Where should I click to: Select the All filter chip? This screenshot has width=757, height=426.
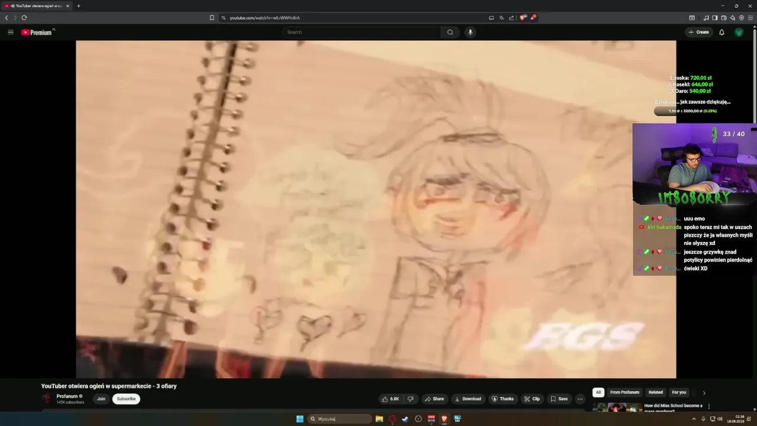(x=599, y=392)
